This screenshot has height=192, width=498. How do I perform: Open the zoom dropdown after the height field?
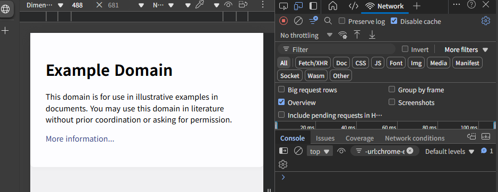[141, 5]
